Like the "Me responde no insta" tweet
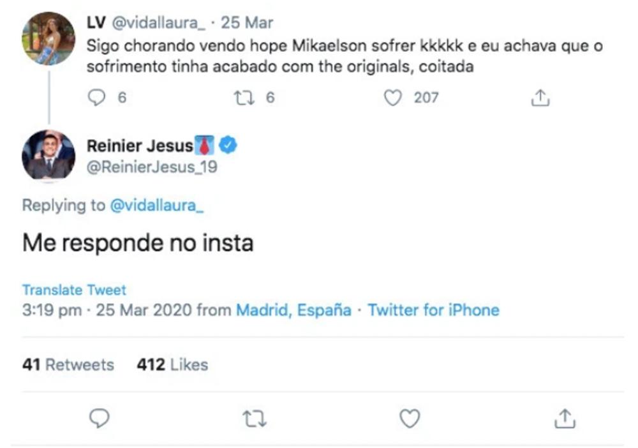The height and width of the screenshot is (448, 638). coord(410,419)
